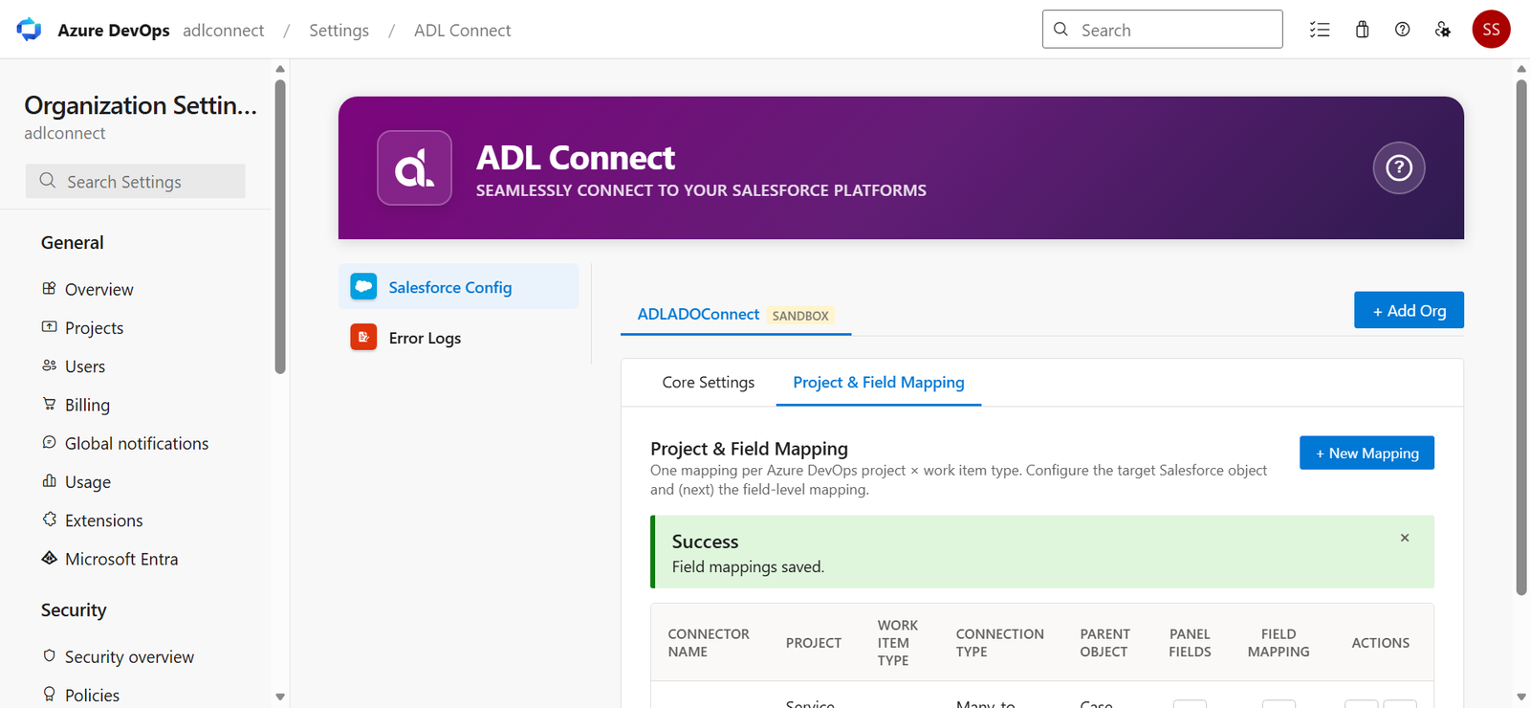Click the PARENT OBJECT column header
Screen dimensions: 1530x708
[x=1104, y=642]
